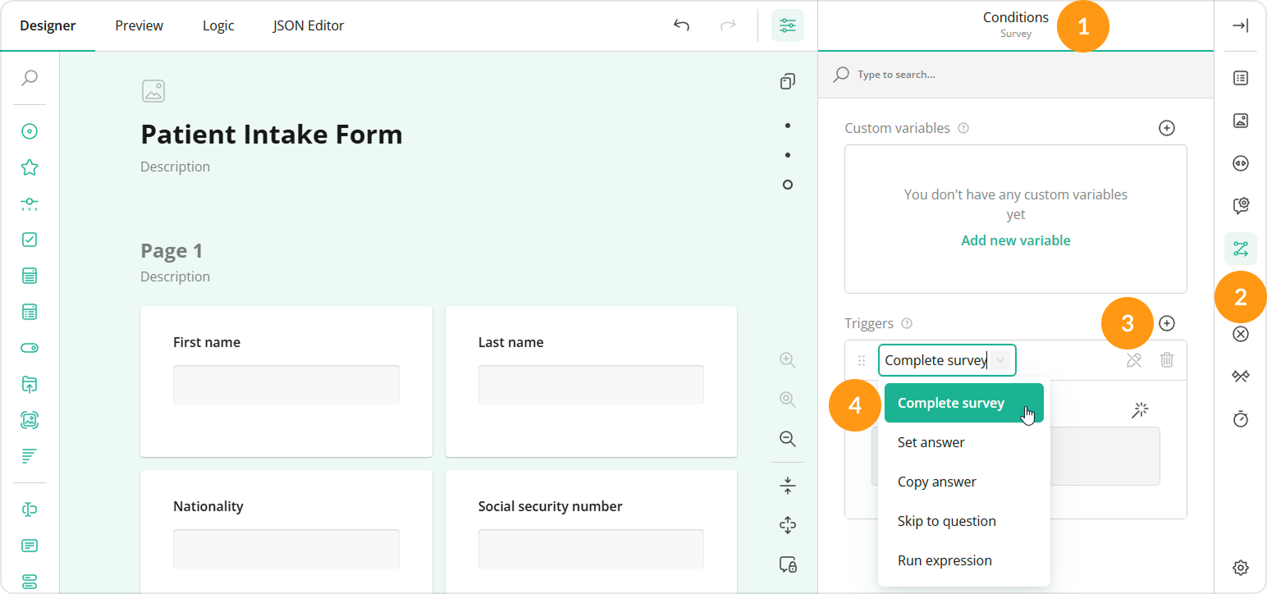Select the Radio Button Group question tool
The image size is (1267, 594).
click(x=30, y=131)
